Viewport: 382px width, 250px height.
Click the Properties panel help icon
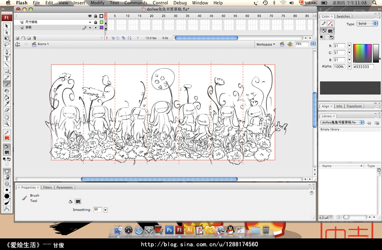pyautogui.click(x=311, y=193)
